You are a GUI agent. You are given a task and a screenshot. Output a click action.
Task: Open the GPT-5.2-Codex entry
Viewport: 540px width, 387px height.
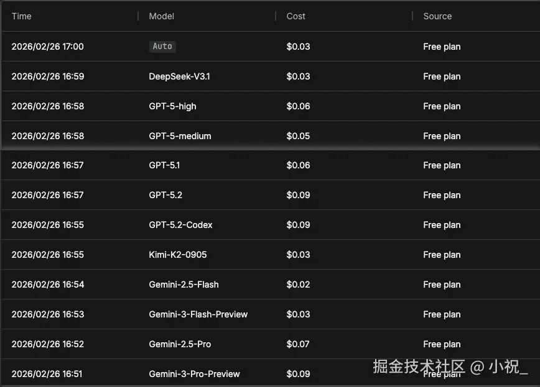click(271, 225)
